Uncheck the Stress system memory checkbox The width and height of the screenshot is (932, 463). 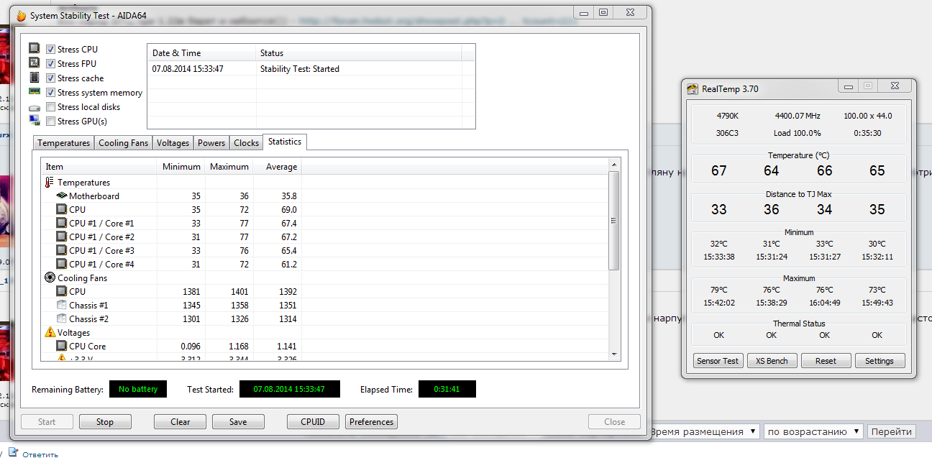pos(50,93)
